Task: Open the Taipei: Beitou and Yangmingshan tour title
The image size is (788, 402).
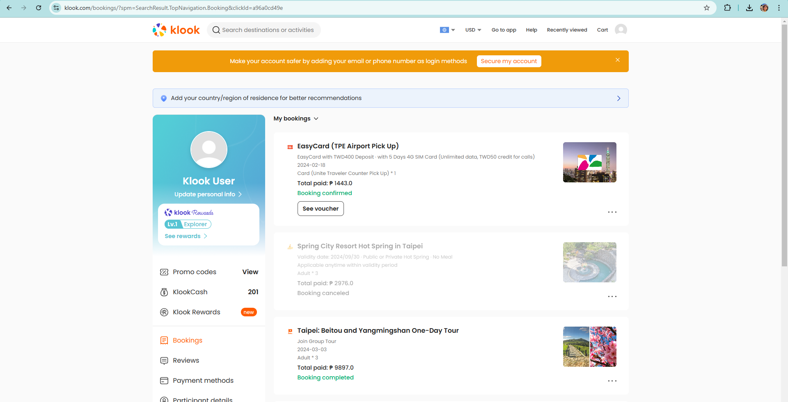Action: [378, 331]
